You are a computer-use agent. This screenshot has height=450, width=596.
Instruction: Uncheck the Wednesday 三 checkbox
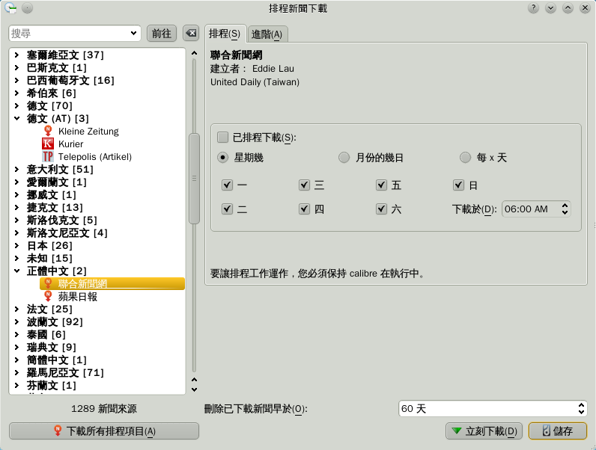tap(305, 185)
